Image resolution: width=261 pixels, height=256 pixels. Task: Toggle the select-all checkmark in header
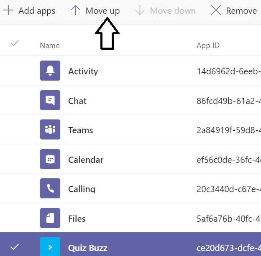[15, 43]
